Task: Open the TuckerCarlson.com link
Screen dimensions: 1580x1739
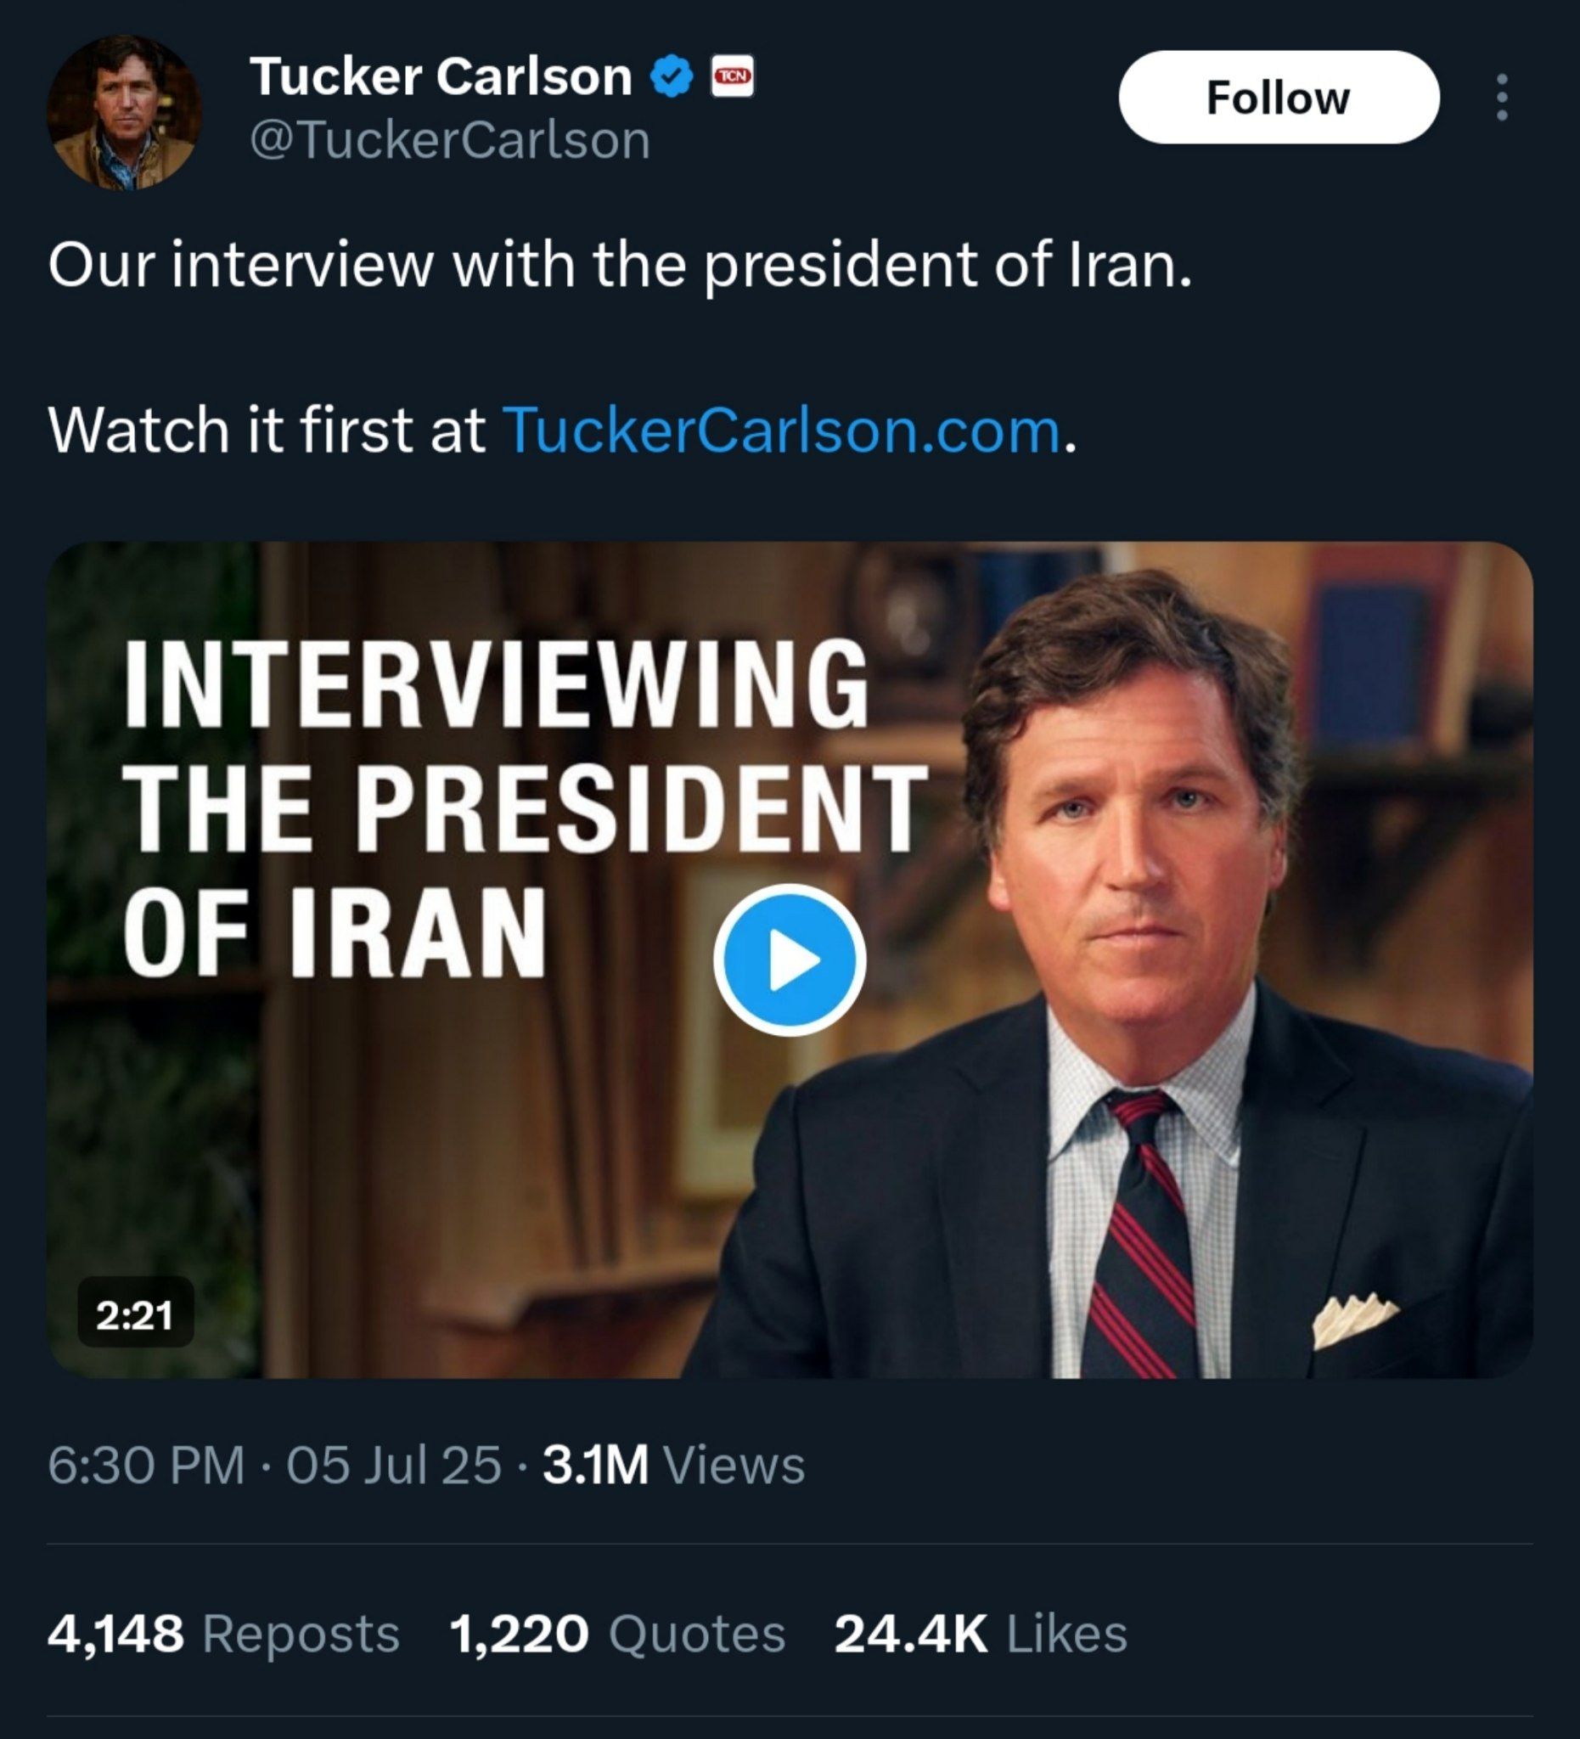Action: coord(780,431)
